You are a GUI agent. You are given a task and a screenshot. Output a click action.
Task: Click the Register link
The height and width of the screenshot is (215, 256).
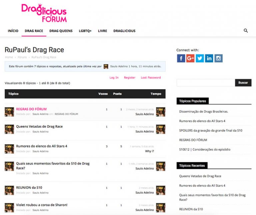(130, 77)
